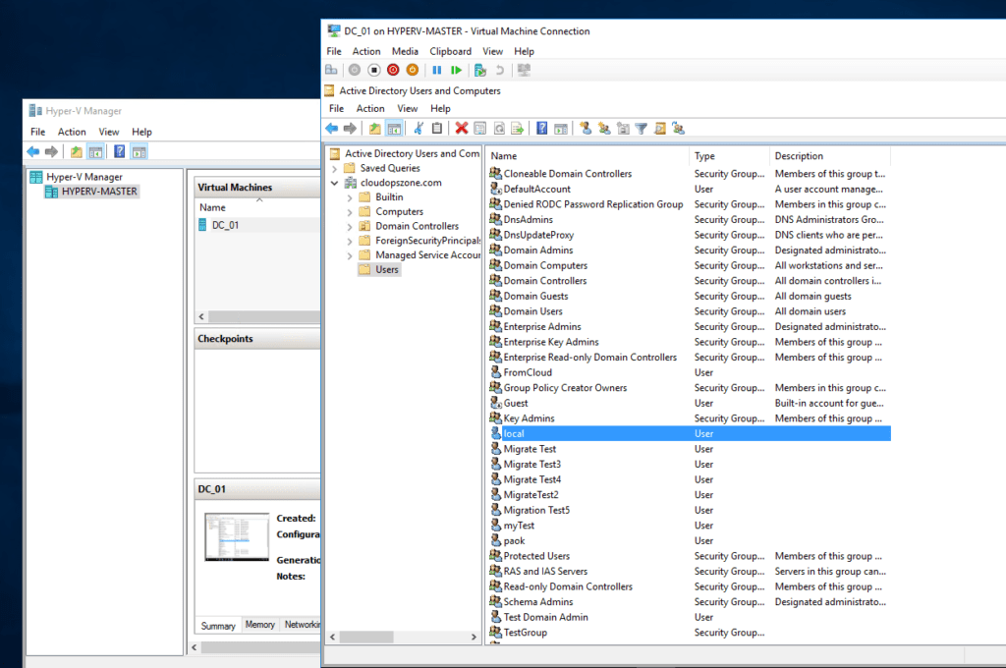Open the Media menu

tap(405, 51)
